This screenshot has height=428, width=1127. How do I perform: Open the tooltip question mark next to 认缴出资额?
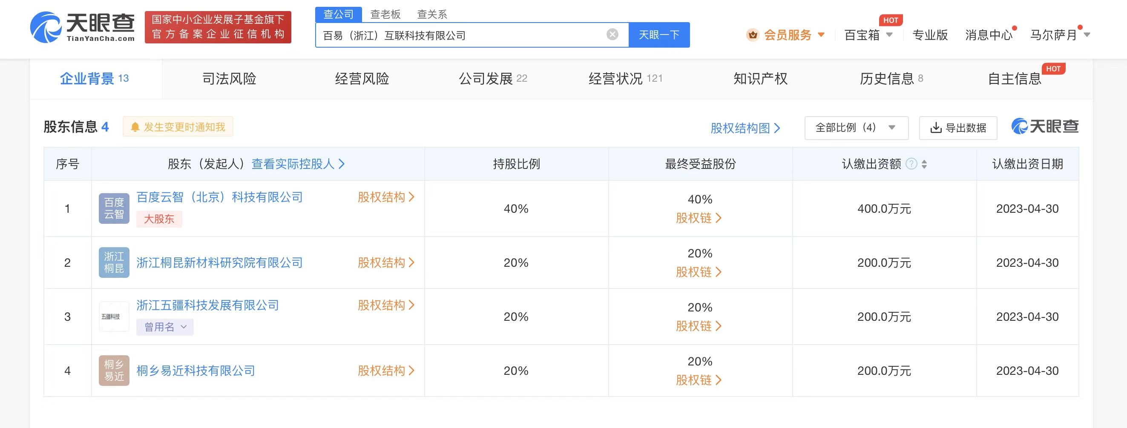[x=911, y=164]
